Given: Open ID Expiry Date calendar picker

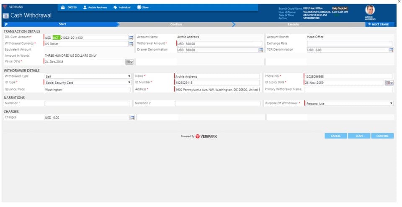Looking at the screenshot, I should [x=389, y=83].
